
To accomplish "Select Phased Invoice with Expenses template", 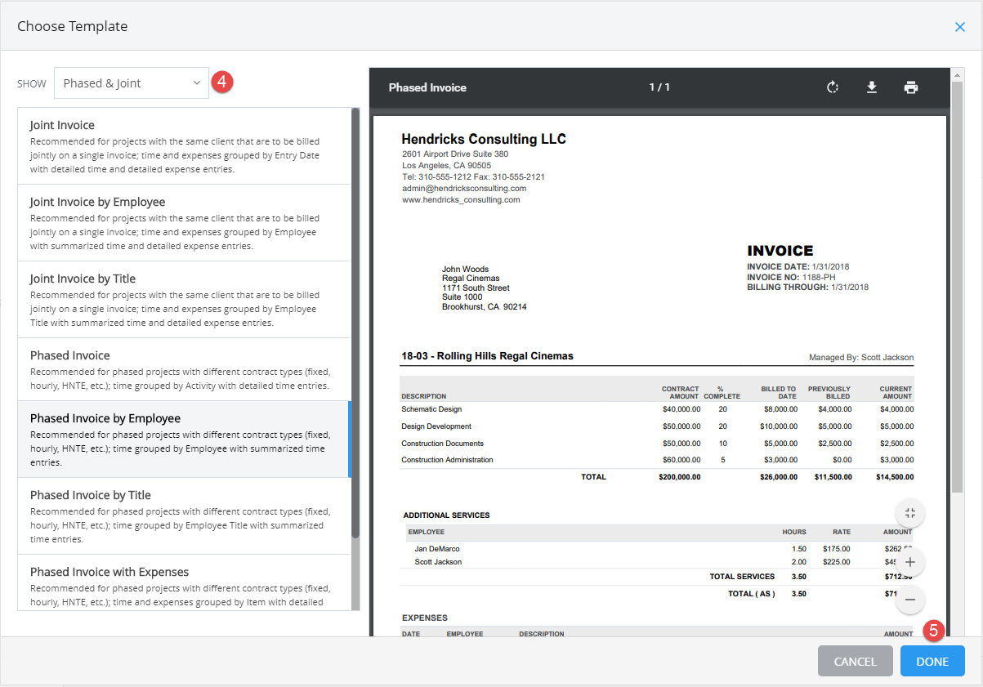I will (x=184, y=582).
